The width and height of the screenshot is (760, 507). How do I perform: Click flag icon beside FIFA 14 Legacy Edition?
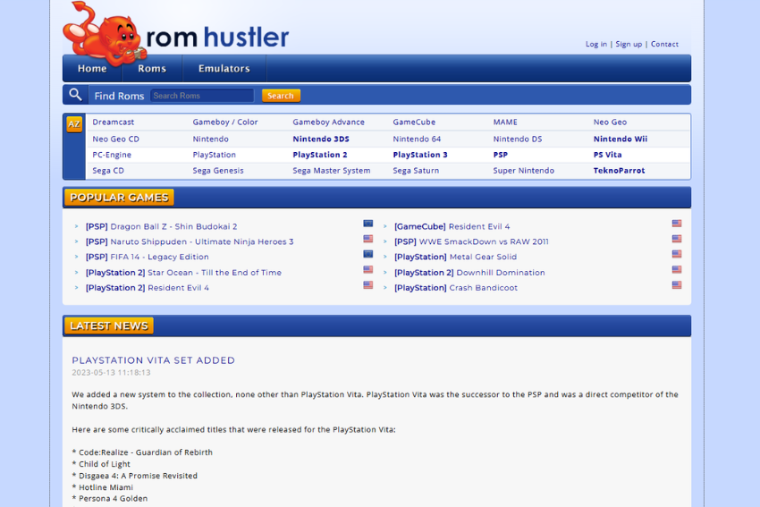coord(368,254)
